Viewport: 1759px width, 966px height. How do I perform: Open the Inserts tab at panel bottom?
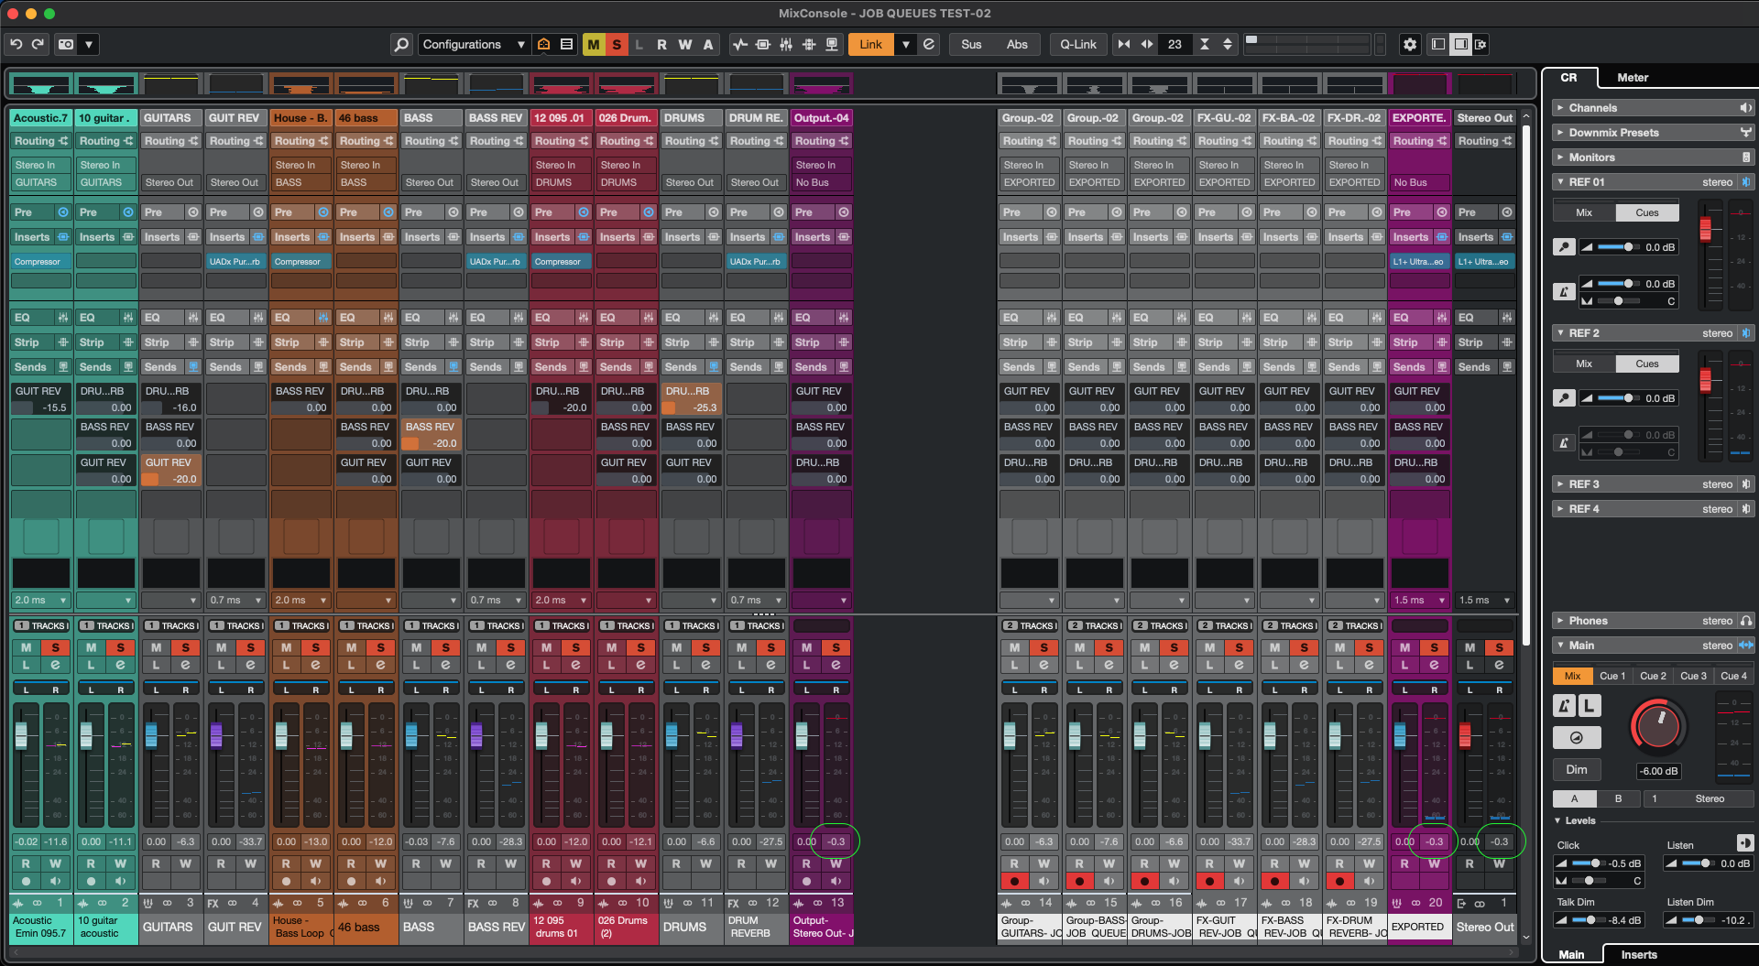(1638, 954)
